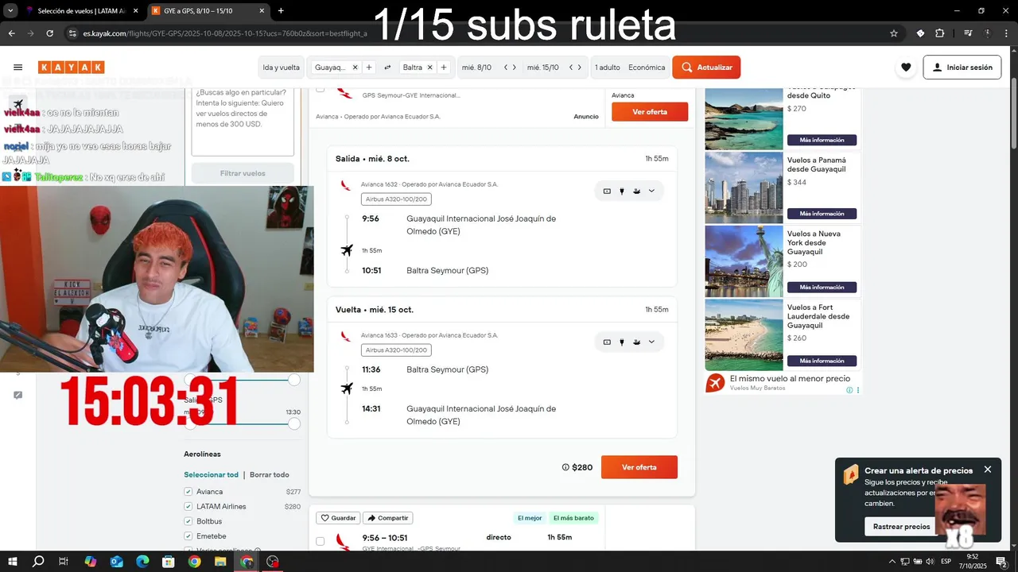Adjust the 13:30 time slider right handle

point(294,424)
